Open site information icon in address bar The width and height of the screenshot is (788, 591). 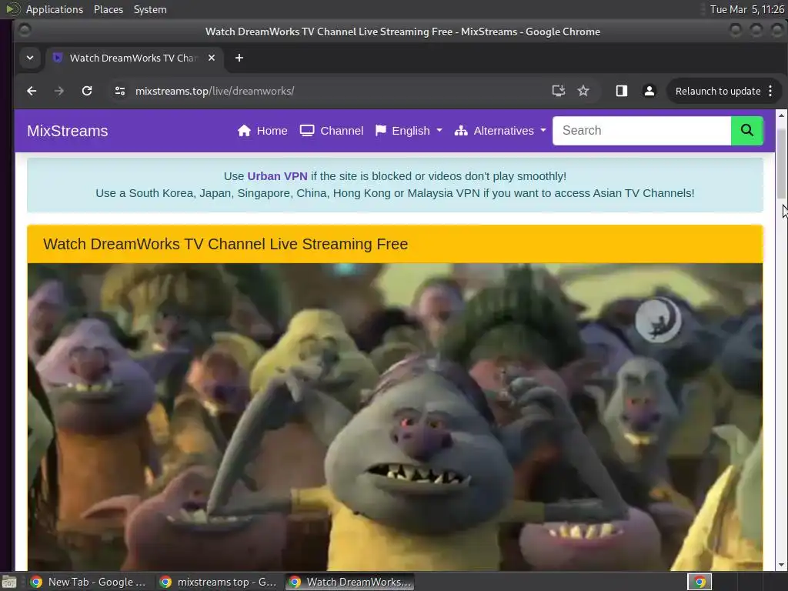(x=119, y=91)
